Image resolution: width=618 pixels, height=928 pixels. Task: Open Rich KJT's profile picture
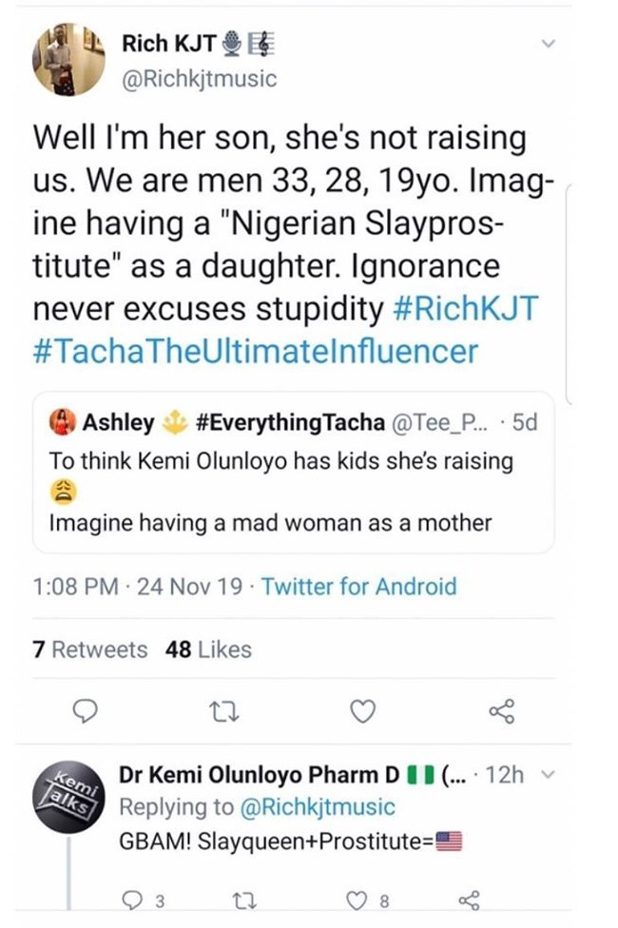[69, 59]
